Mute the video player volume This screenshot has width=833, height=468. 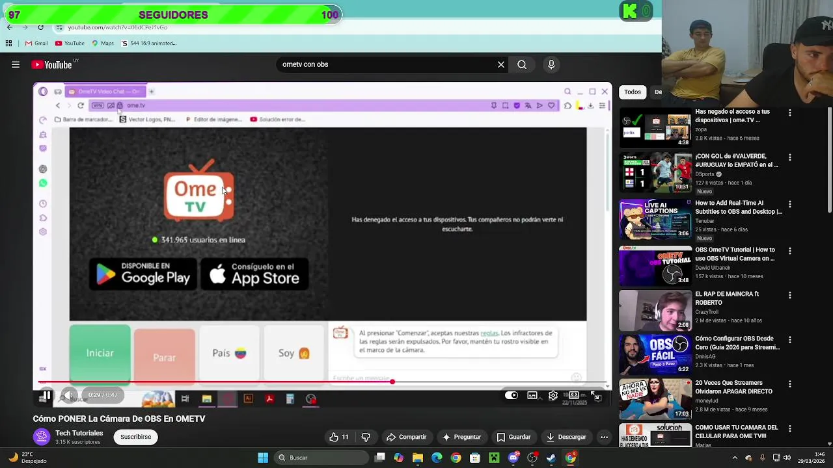click(x=69, y=395)
